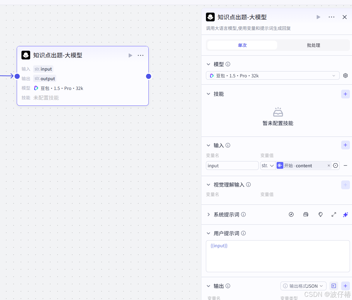352x300 pixels.
Task: Collapse the 输入 section
Action: tap(209, 145)
